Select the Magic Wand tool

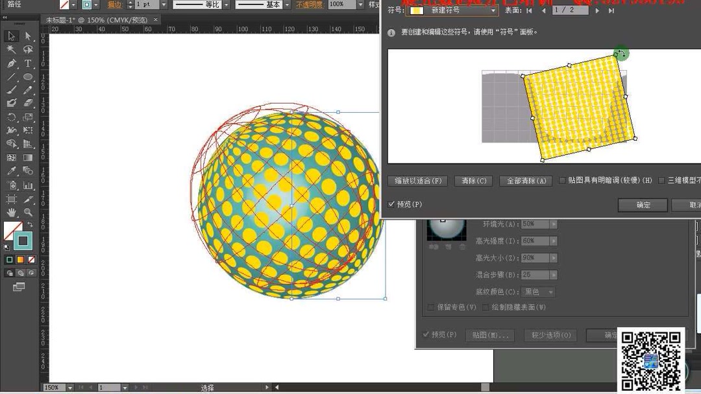click(x=10, y=49)
